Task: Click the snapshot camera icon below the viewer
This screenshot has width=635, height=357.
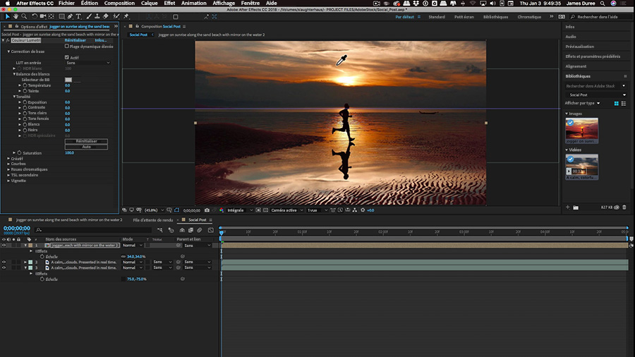Action: [x=207, y=210]
